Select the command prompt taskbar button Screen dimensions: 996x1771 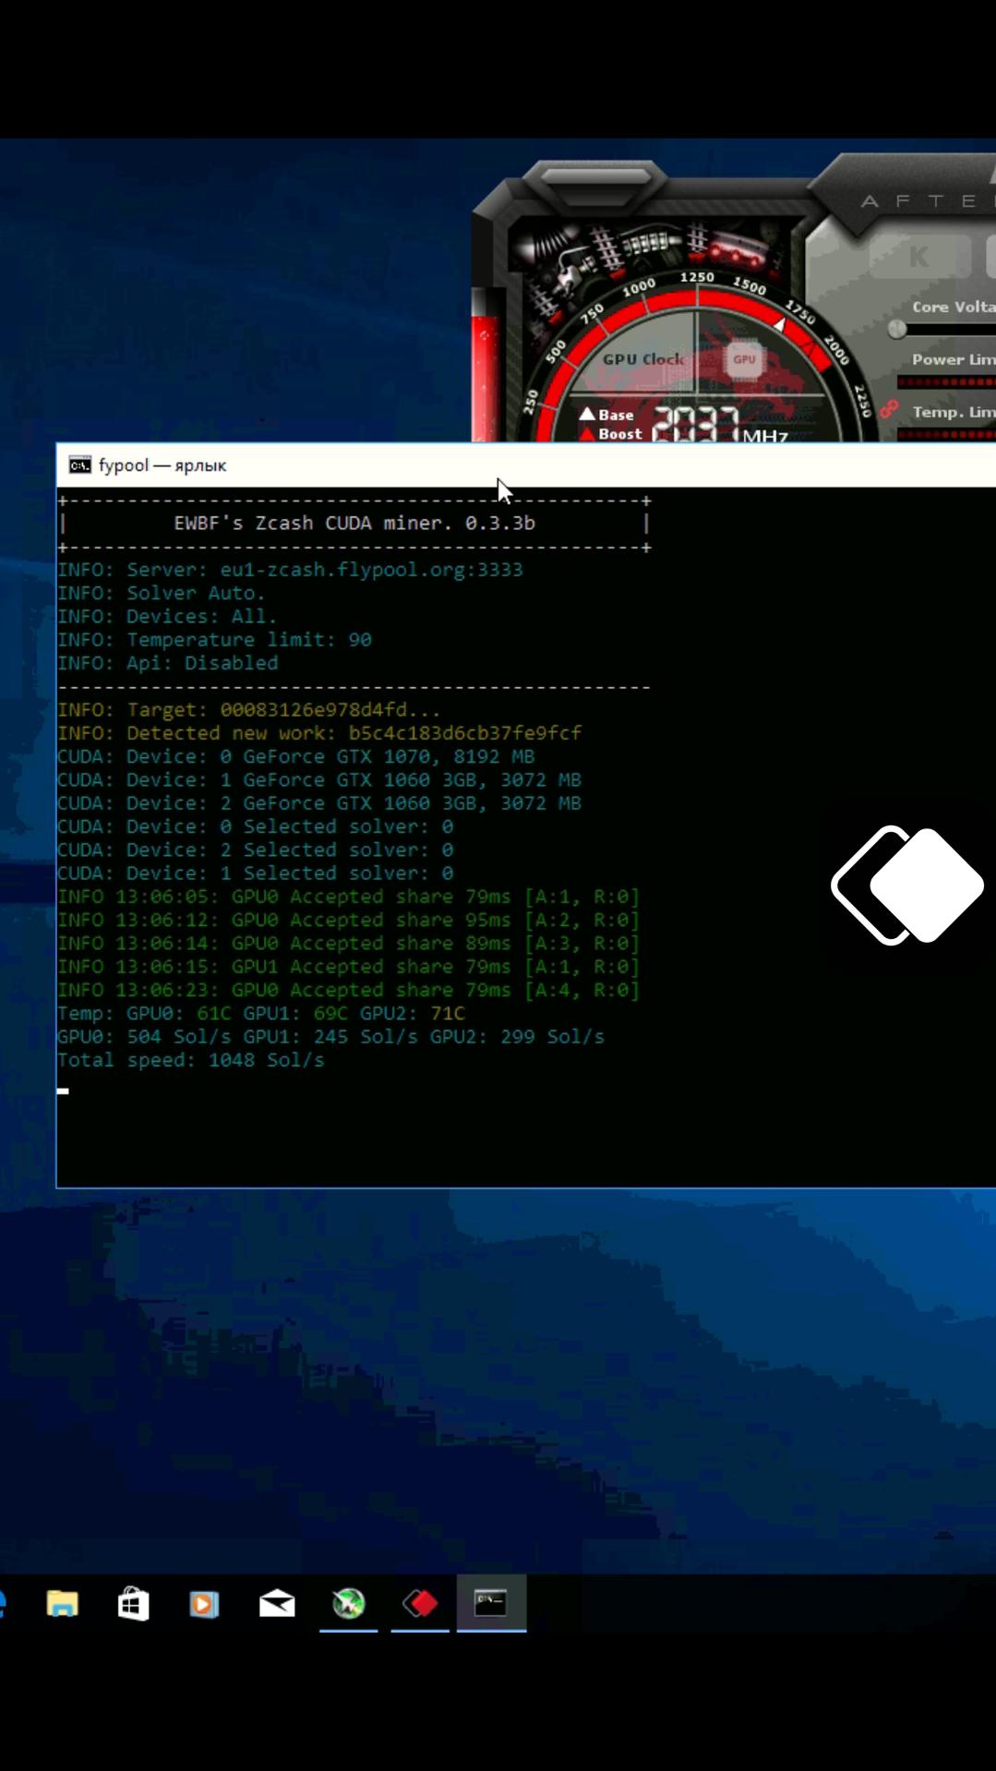pos(491,1603)
